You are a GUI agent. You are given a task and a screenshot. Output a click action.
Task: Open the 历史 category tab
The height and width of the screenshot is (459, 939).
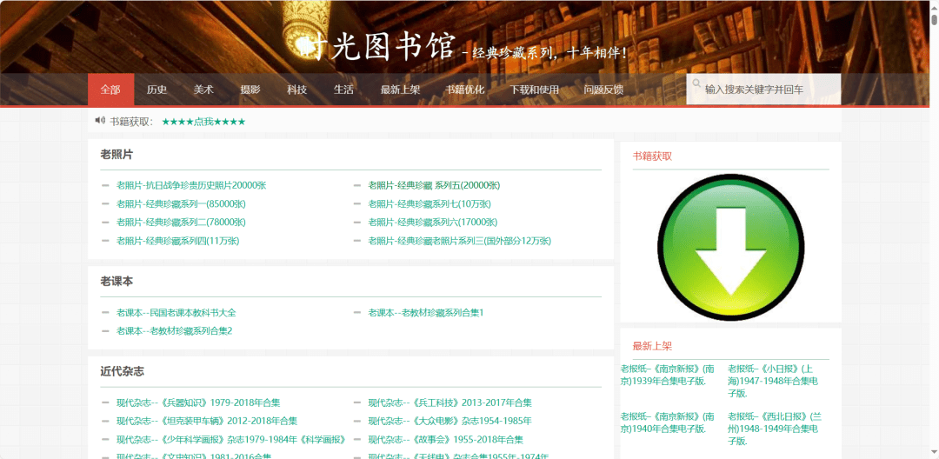(156, 90)
